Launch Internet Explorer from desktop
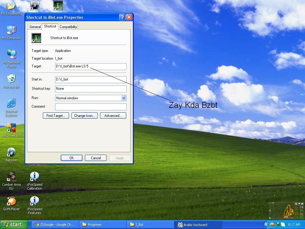Viewport: 305px width, 229px height. coord(11,108)
